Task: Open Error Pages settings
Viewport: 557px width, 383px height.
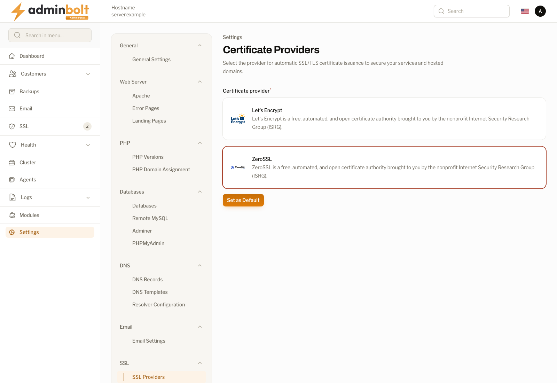Action: (146, 108)
